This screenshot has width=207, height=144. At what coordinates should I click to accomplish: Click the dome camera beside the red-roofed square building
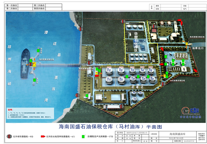(154, 26)
